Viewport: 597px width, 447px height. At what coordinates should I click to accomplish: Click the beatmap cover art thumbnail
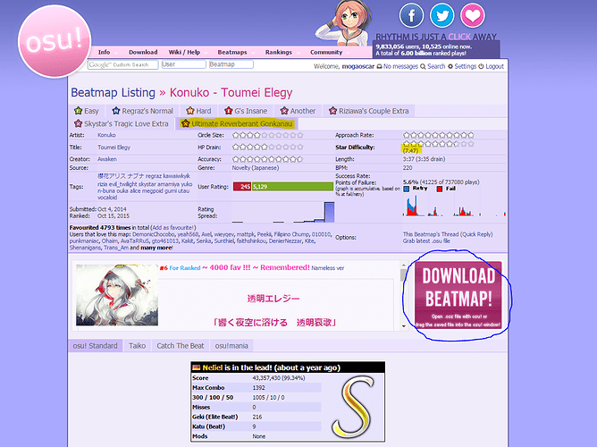tap(117, 295)
